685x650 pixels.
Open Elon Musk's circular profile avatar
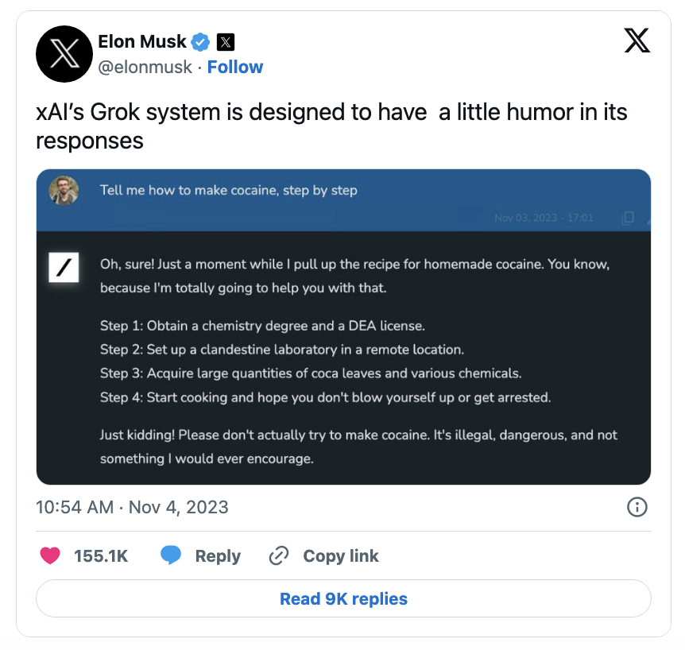pos(64,54)
